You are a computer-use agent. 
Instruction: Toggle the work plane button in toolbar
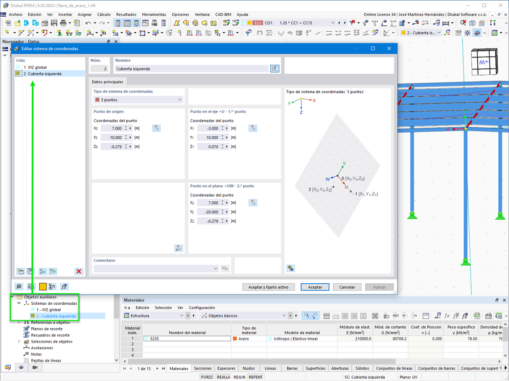coord(477,33)
